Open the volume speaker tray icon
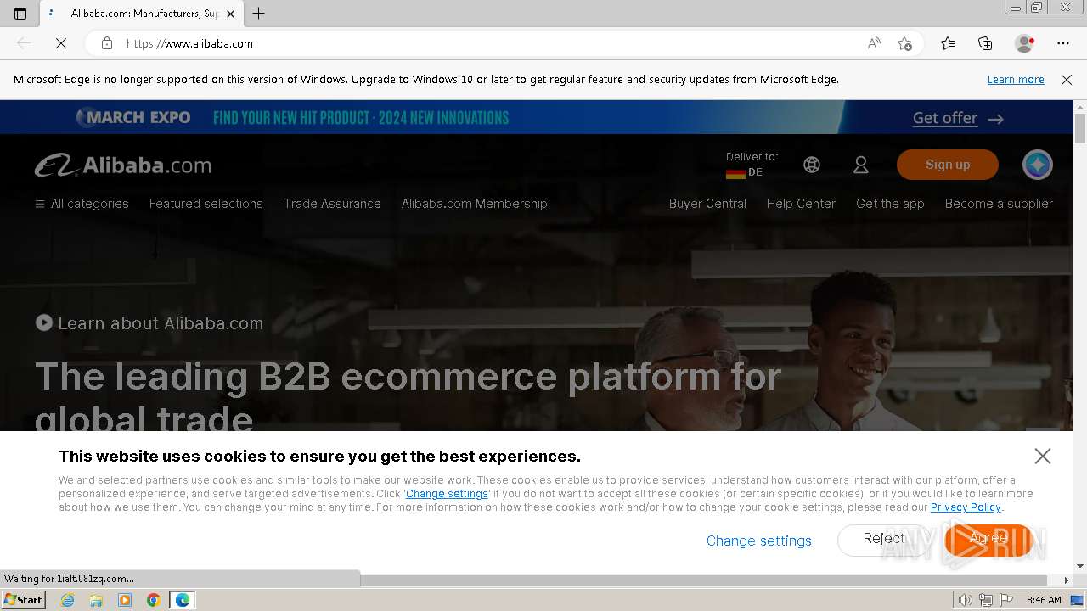The width and height of the screenshot is (1087, 611). click(966, 600)
